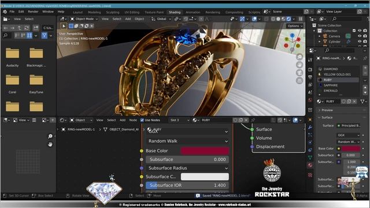Viewport: 370px width, 208px height.
Task: Expand the Preview panel
Action: 327,110
